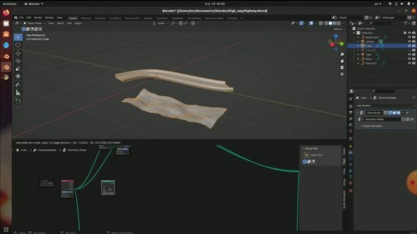417x234 pixels.
Task: Open Firefox from the Ubuntu dock
Action: pos(6,12)
